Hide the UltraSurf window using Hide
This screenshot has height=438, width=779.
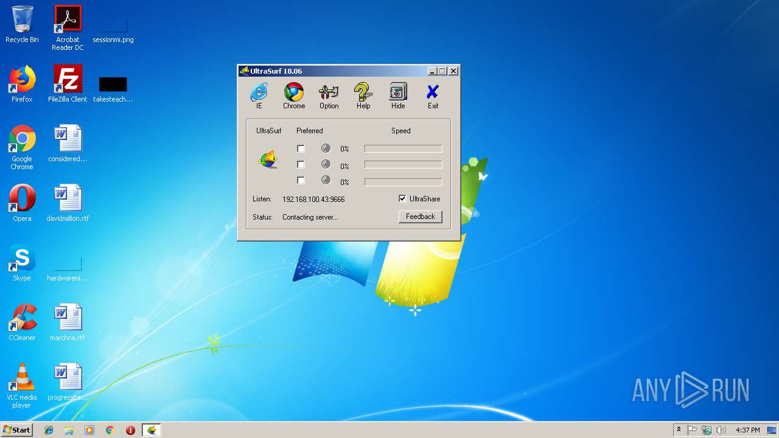398,96
